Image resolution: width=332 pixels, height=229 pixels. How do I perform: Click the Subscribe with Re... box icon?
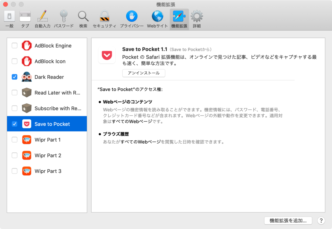coord(27,108)
